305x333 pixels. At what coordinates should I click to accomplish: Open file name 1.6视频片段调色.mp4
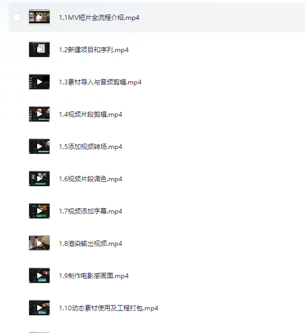pos(91,179)
